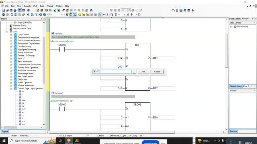The height and width of the screenshot is (144, 257).
Task: Click the green compile icon
Action: [38, 10]
